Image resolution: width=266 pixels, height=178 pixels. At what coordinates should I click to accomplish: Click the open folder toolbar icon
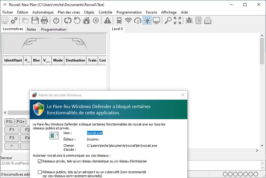point(26,20)
